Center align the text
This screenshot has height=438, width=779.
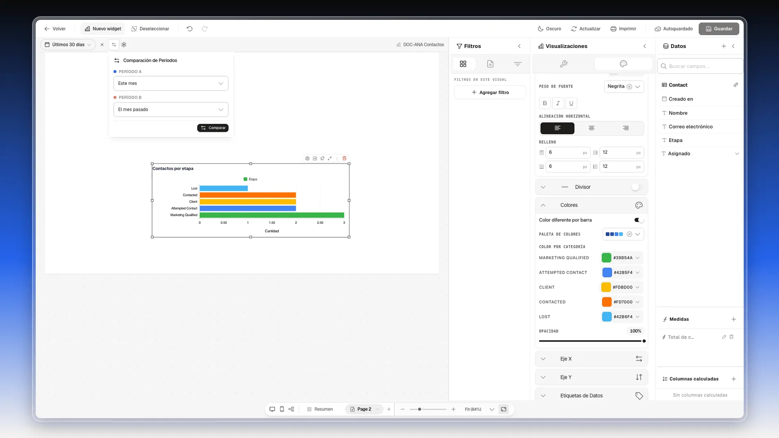click(592, 128)
